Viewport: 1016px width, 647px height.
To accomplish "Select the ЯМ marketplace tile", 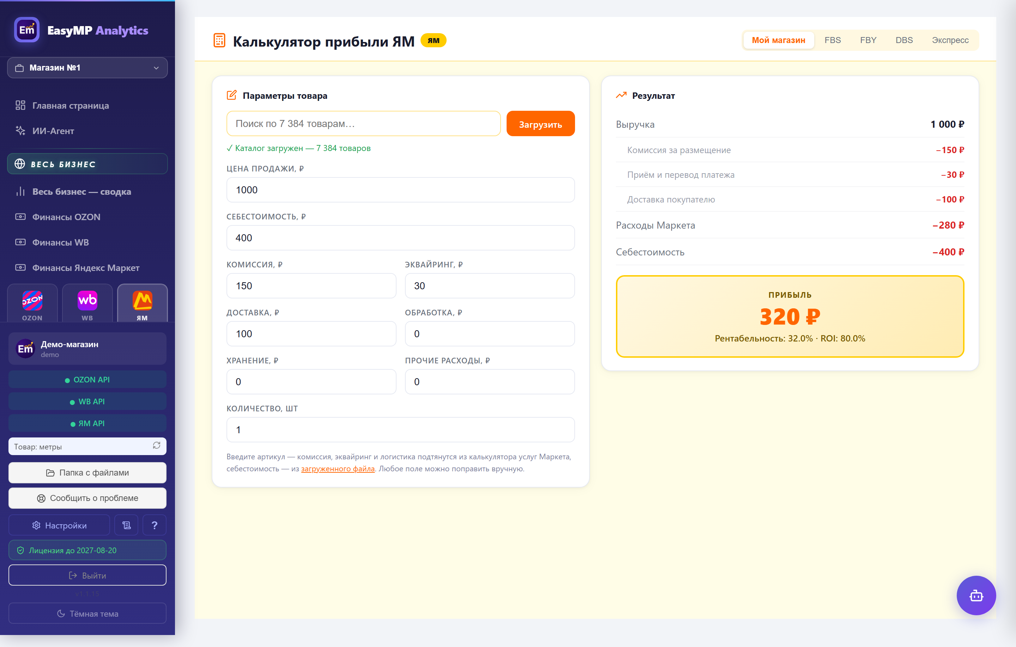I will [x=142, y=304].
